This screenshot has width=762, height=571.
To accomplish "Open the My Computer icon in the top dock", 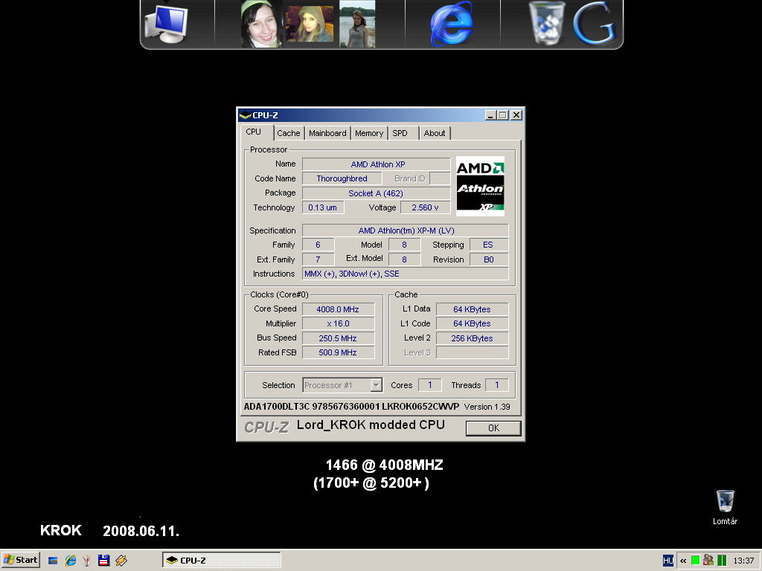I will 166,23.
